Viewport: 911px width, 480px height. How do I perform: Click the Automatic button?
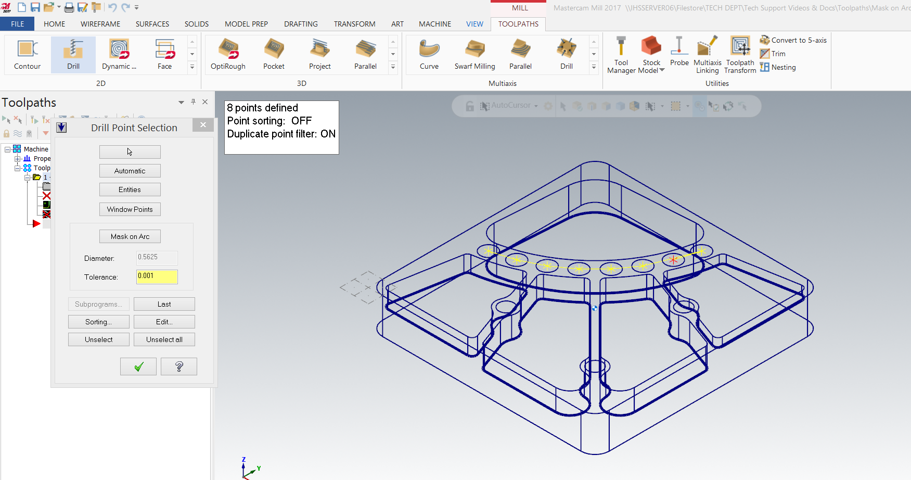point(130,171)
